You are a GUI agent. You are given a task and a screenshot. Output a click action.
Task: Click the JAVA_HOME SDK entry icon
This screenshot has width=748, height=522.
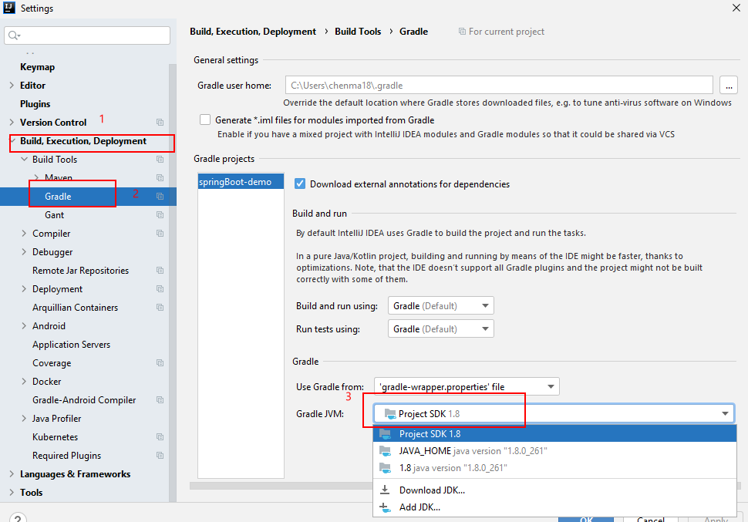[x=385, y=453]
